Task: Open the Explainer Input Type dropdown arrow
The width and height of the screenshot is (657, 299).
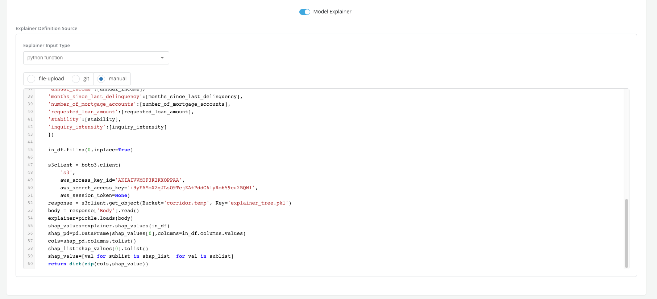Action: [x=162, y=58]
